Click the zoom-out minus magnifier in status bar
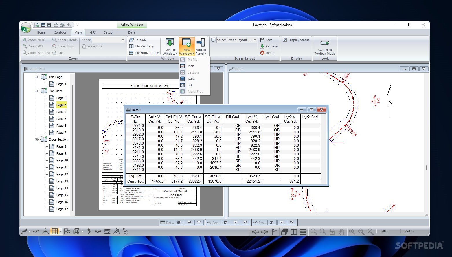452x257 pixels. pyautogui.click(x=361, y=232)
